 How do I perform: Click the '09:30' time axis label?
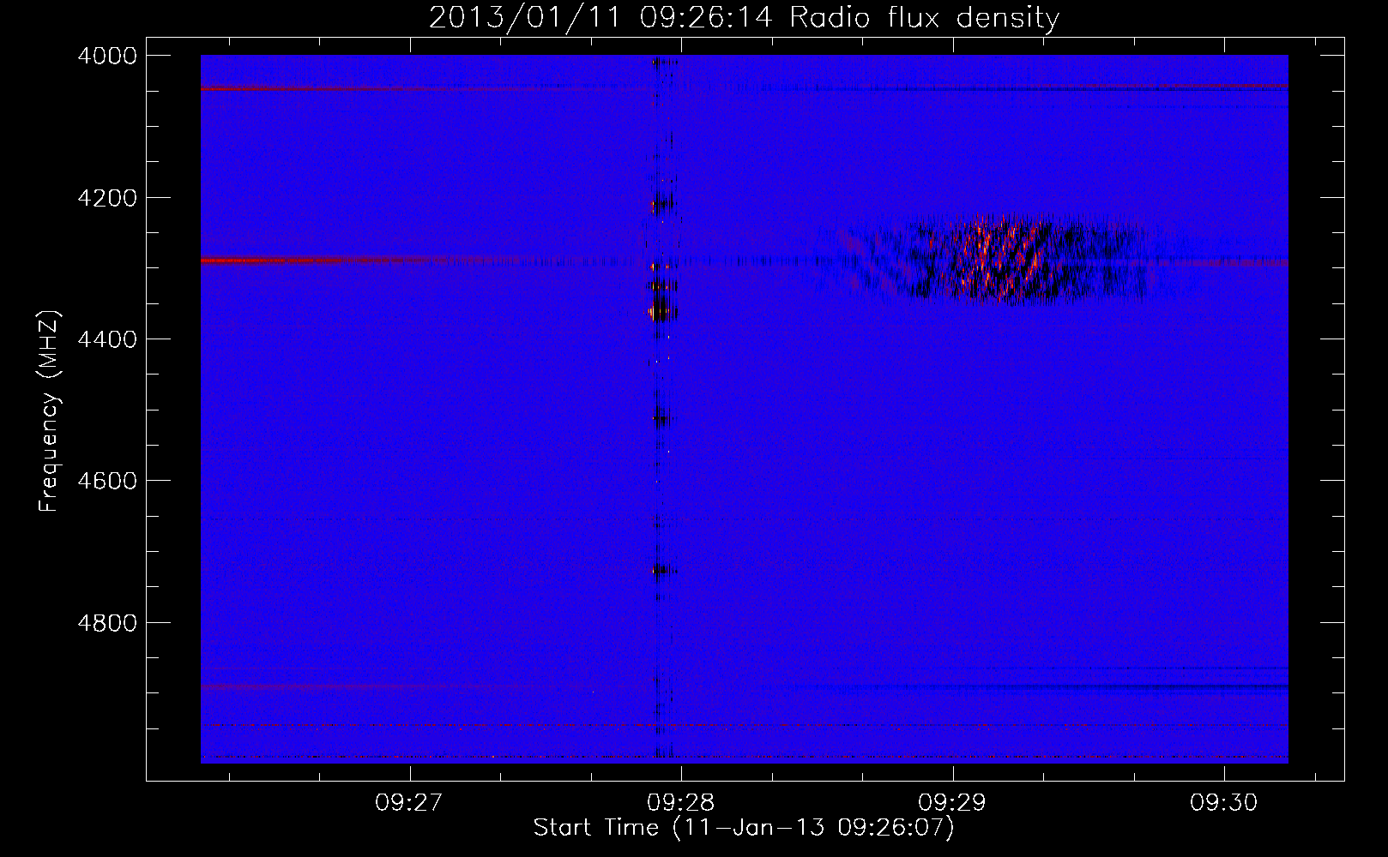1223,803
